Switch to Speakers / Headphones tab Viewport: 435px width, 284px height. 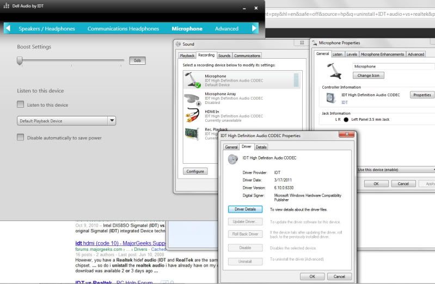click(47, 29)
